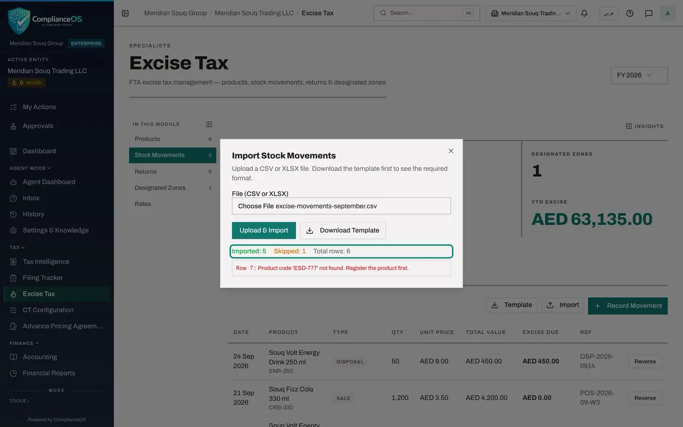Expand the Tools section
Image resolution: width=683 pixels, height=427 pixels.
[x=20, y=401]
